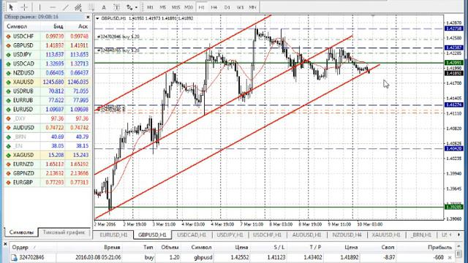Click the Бид column header
Image resolution: width=468 pixels, height=263 pixels.
(x=58, y=26)
